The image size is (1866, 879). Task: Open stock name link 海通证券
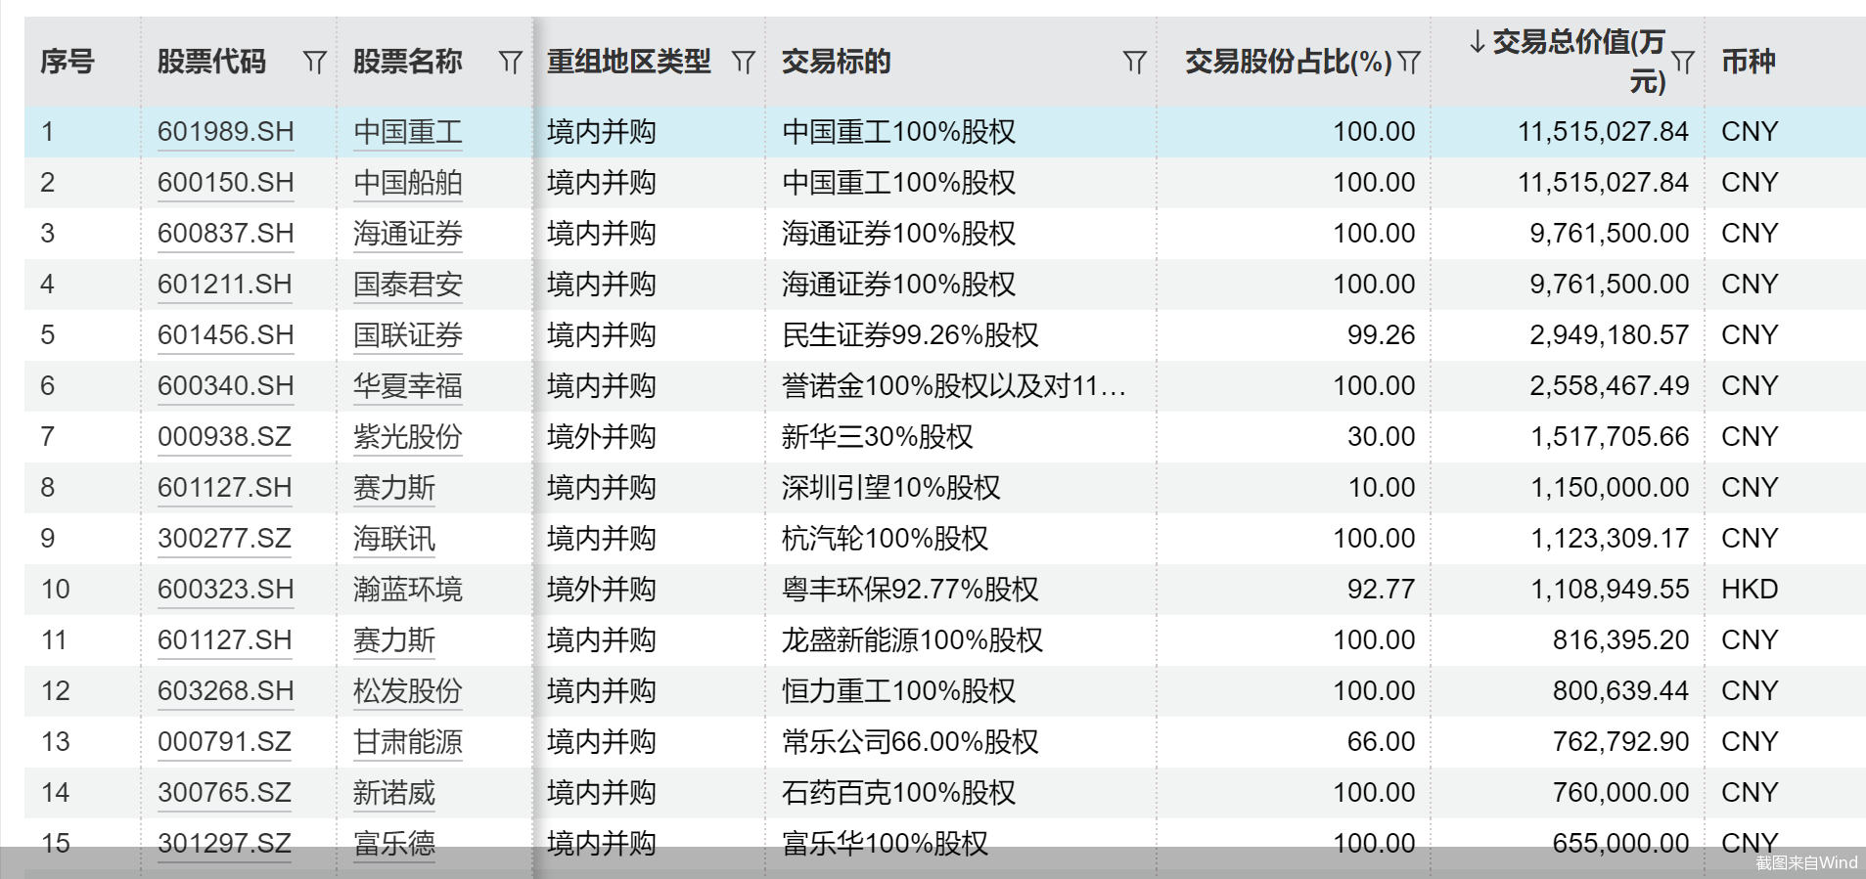[408, 234]
